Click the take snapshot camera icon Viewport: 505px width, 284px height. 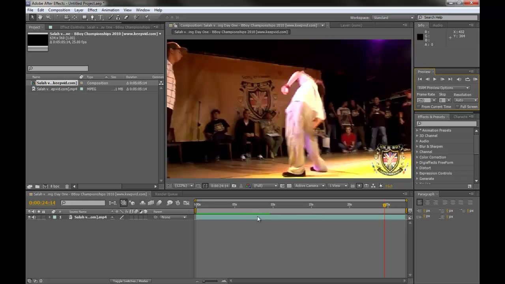[234, 186]
